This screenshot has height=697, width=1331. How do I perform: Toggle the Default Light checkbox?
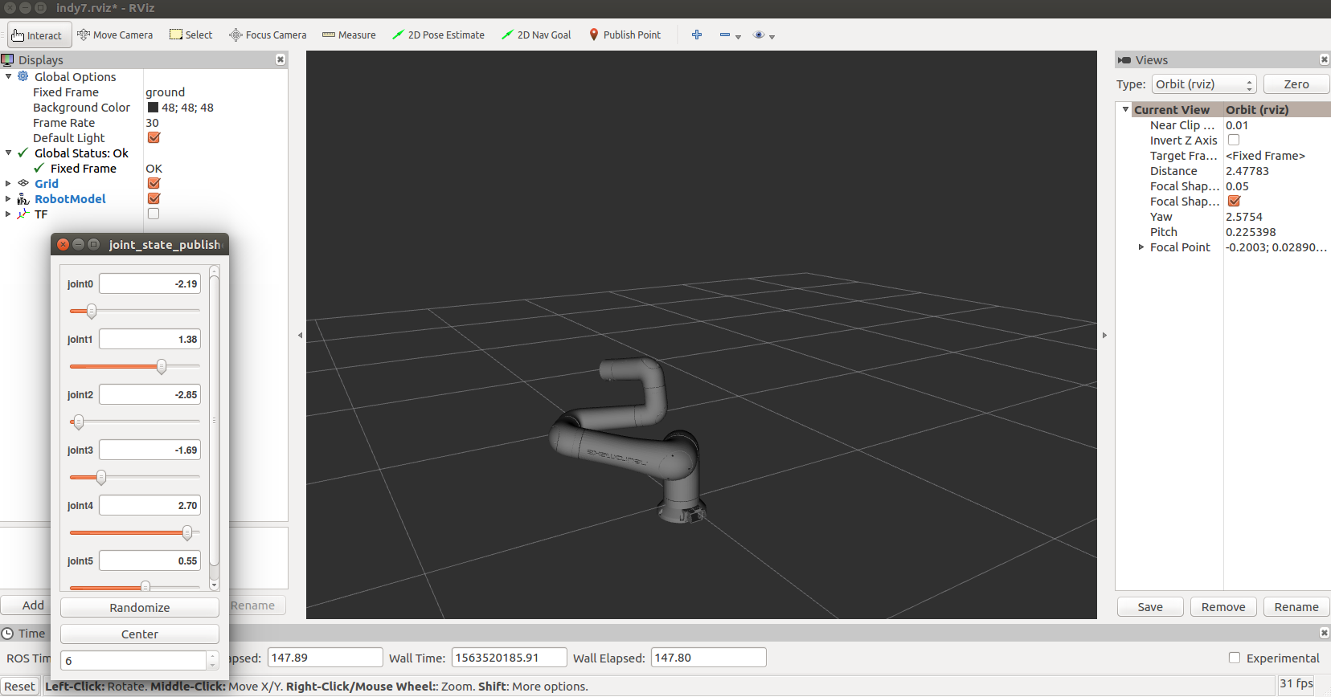pyautogui.click(x=154, y=137)
